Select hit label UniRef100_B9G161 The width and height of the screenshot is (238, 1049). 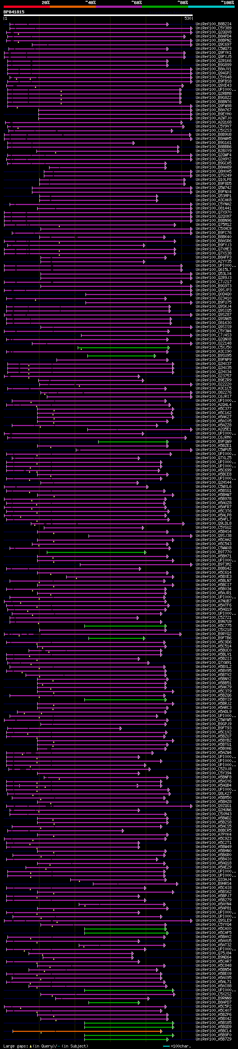(x=213, y=143)
